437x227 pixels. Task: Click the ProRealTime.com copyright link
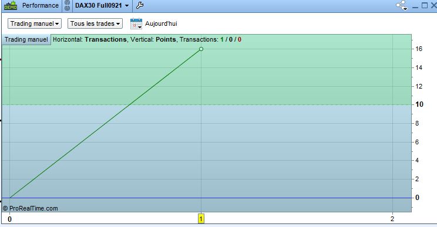point(31,208)
